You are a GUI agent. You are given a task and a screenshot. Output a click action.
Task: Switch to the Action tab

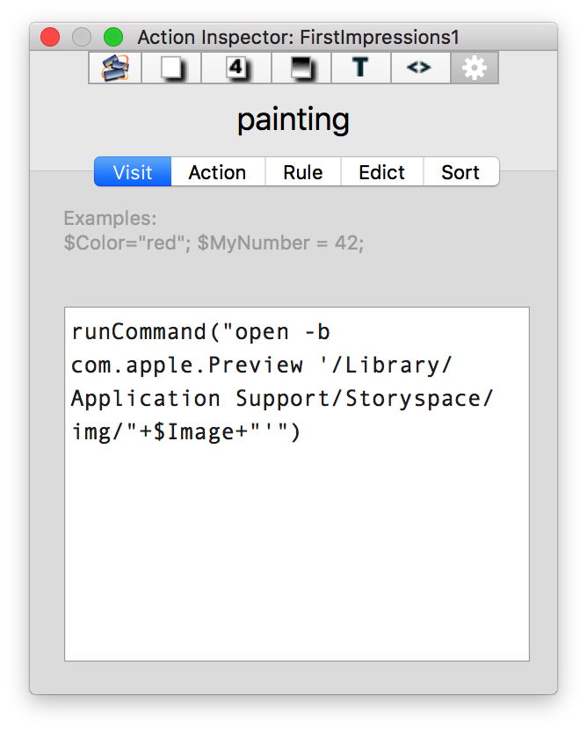click(x=217, y=172)
